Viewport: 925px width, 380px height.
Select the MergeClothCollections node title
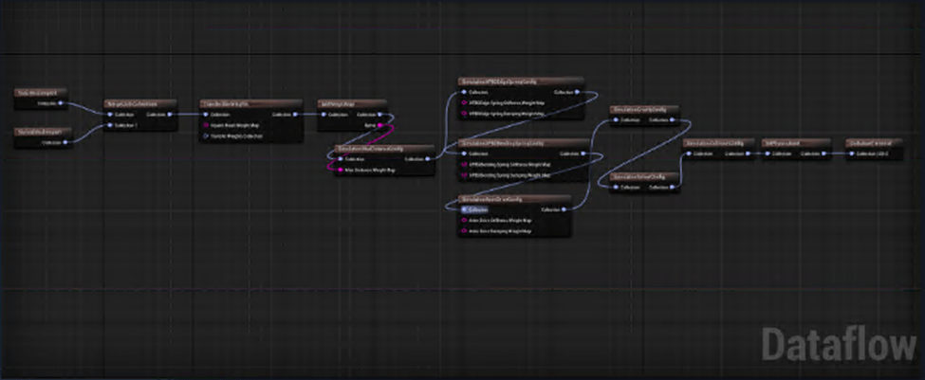tap(139, 103)
